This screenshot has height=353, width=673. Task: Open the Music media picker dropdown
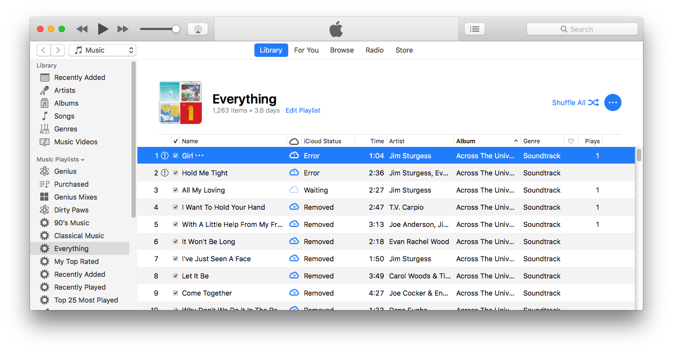pyautogui.click(x=103, y=50)
